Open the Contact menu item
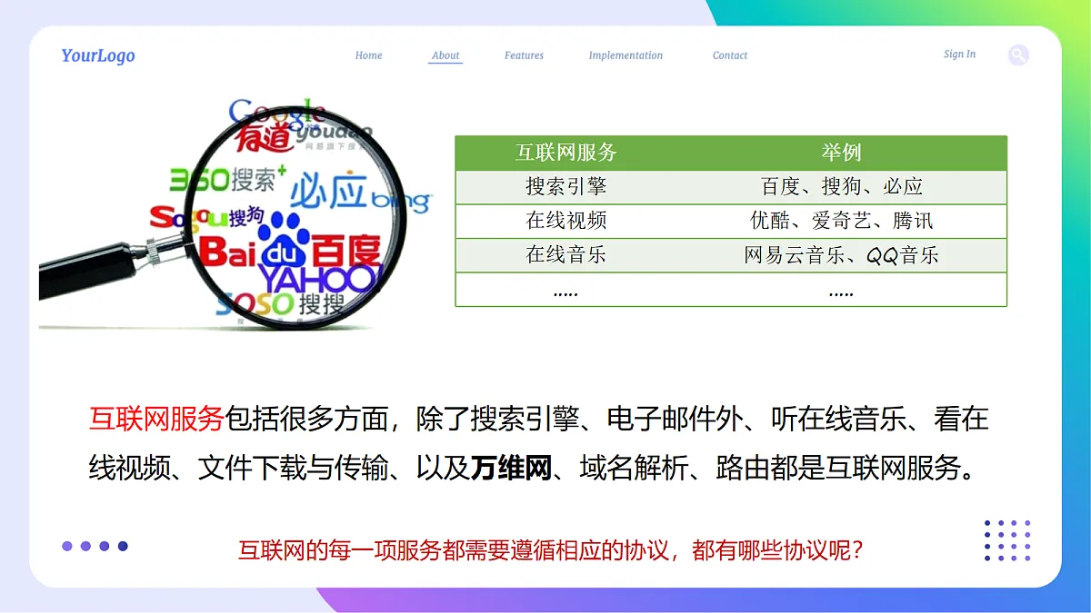The height and width of the screenshot is (613, 1091). point(730,55)
